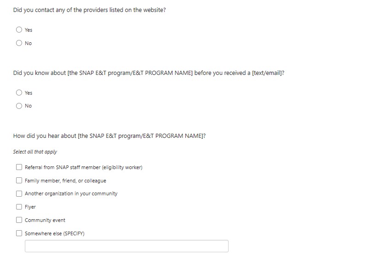This screenshot has width=367, height=261.
Task: Click the 'Family member, friend, or colleague' label text
Action: pyautogui.click(x=65, y=181)
